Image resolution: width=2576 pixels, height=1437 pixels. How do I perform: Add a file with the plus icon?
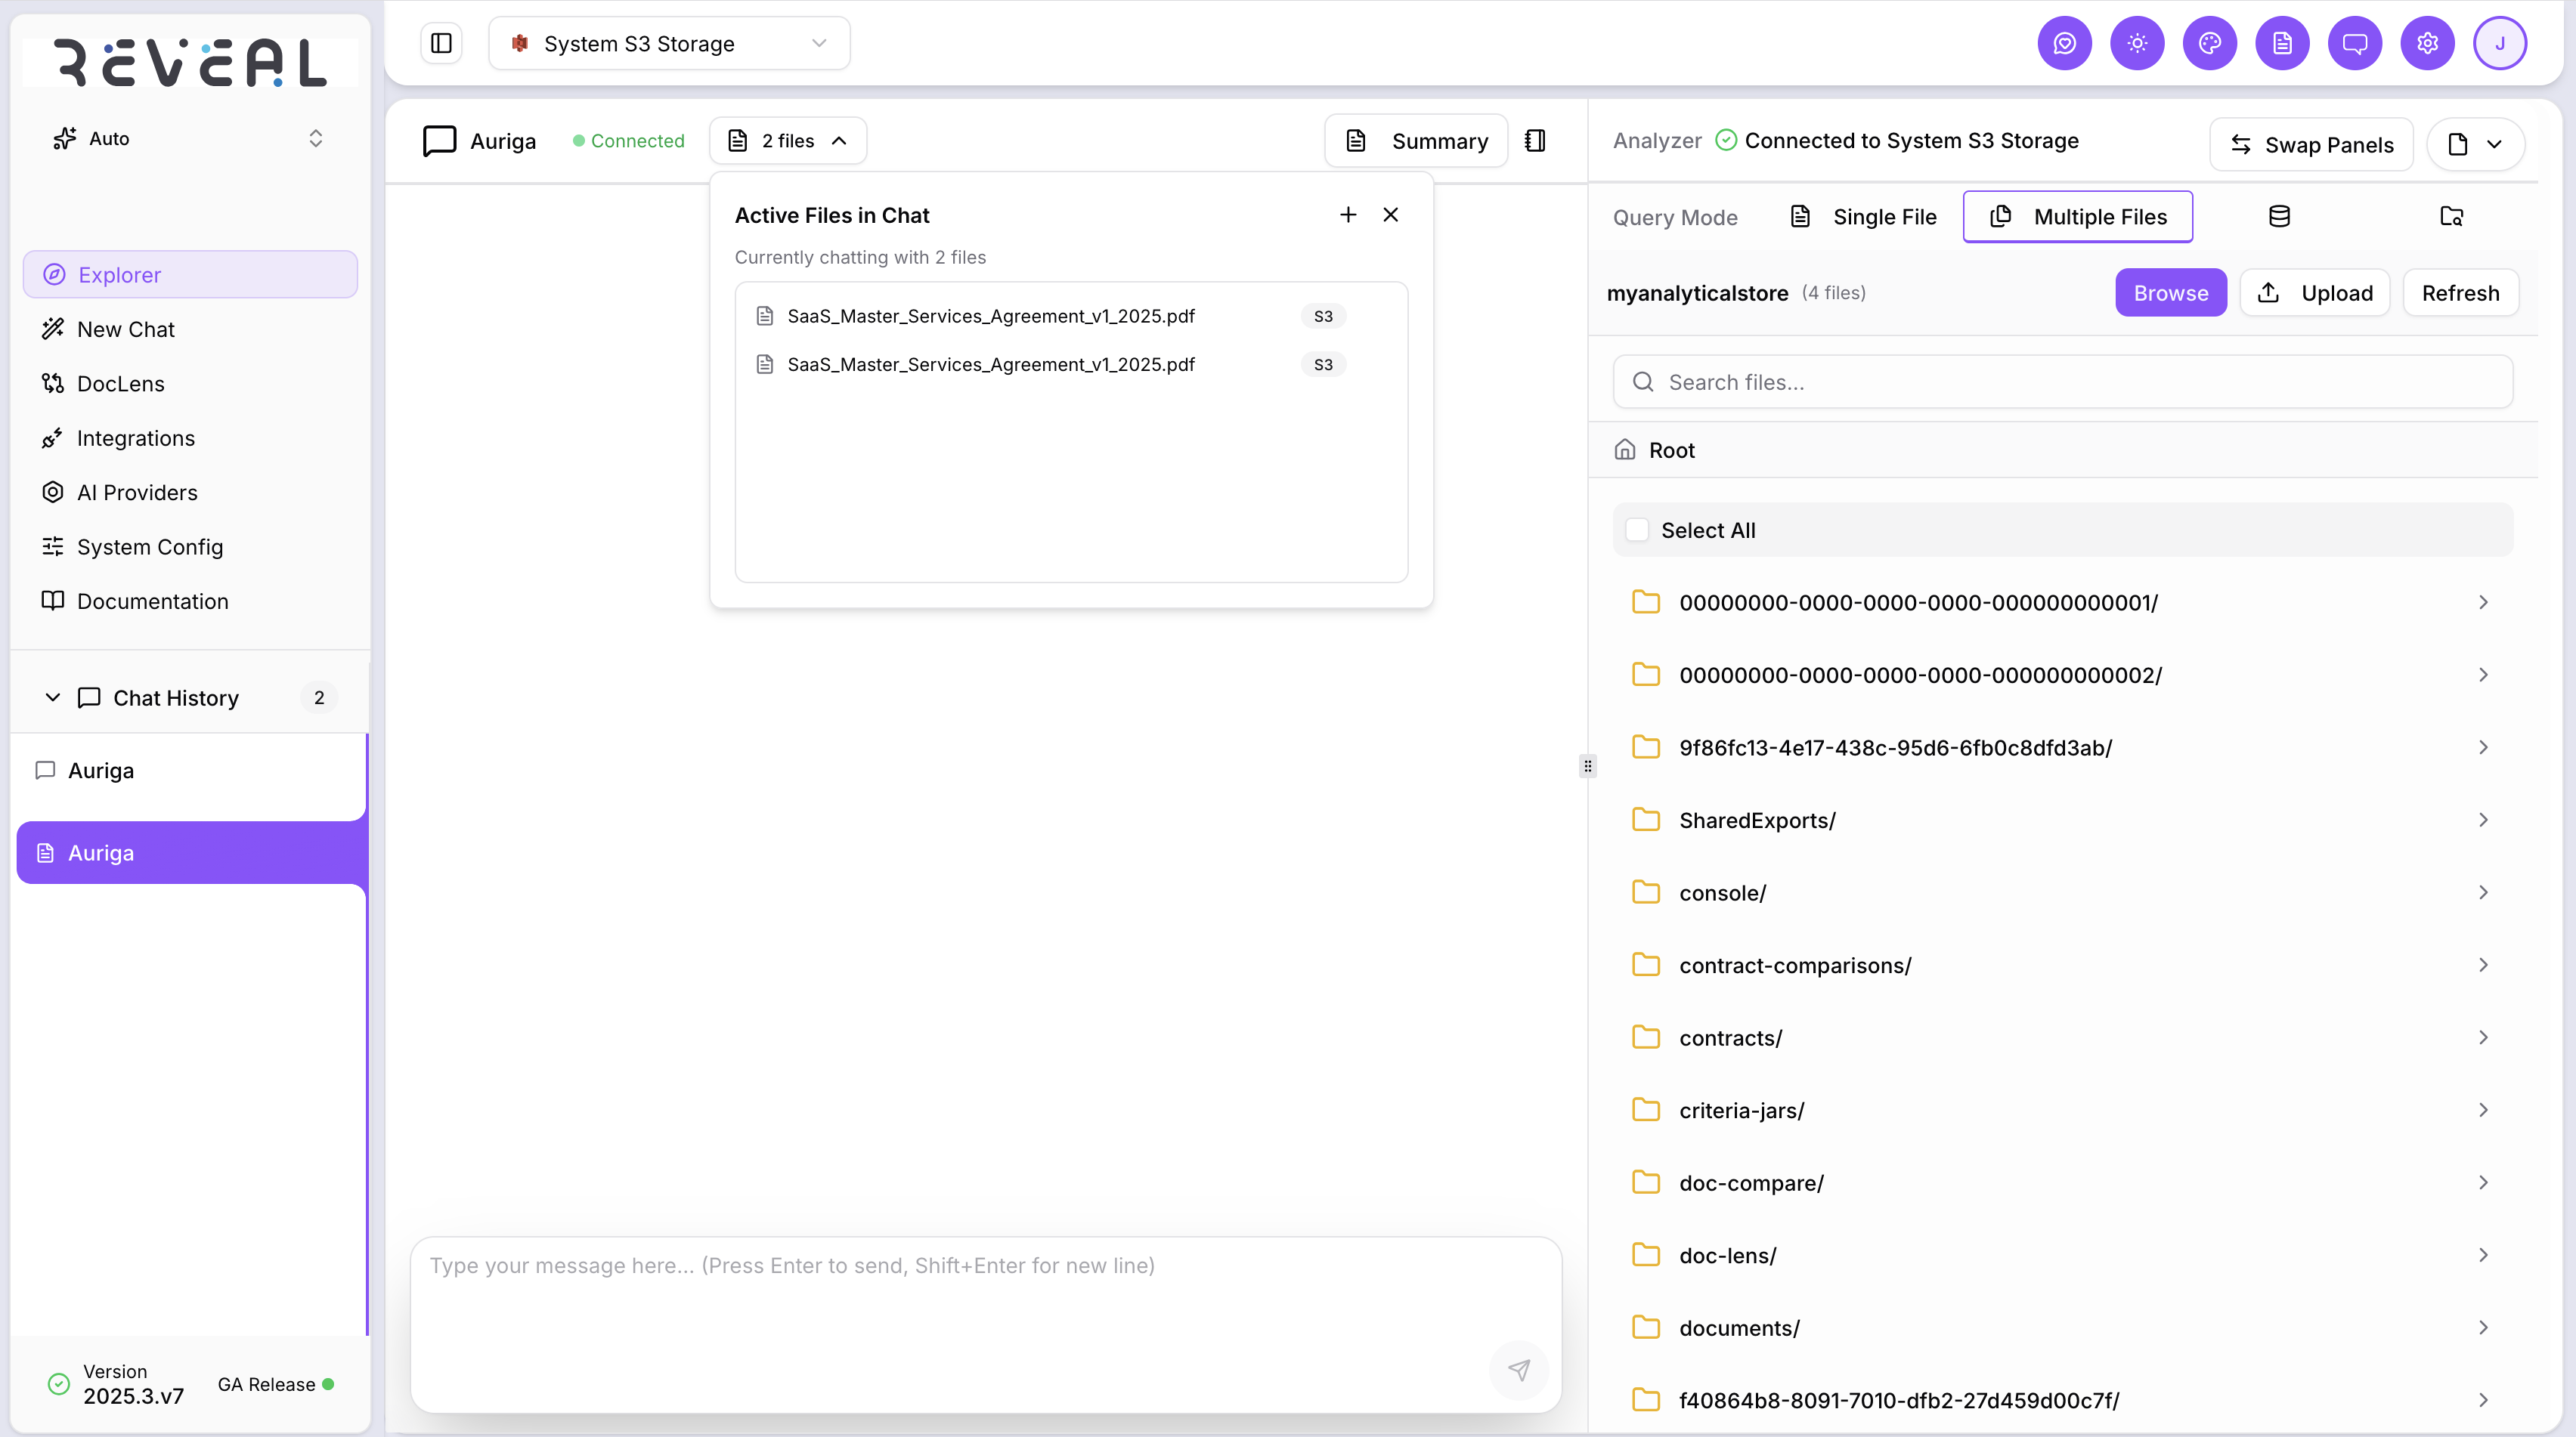[1348, 215]
